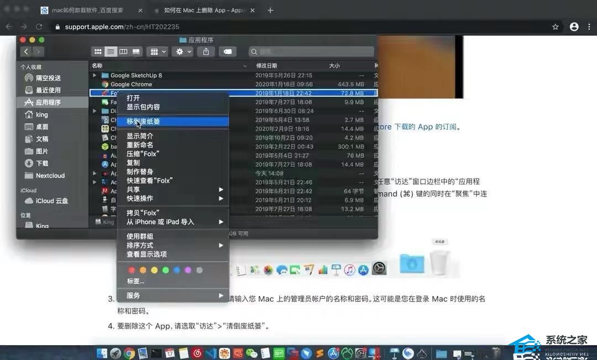
Task: Switch Finder to list view
Action: (x=111, y=51)
